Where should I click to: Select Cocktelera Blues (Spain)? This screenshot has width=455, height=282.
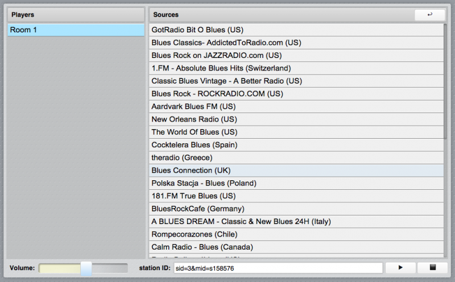pos(296,145)
